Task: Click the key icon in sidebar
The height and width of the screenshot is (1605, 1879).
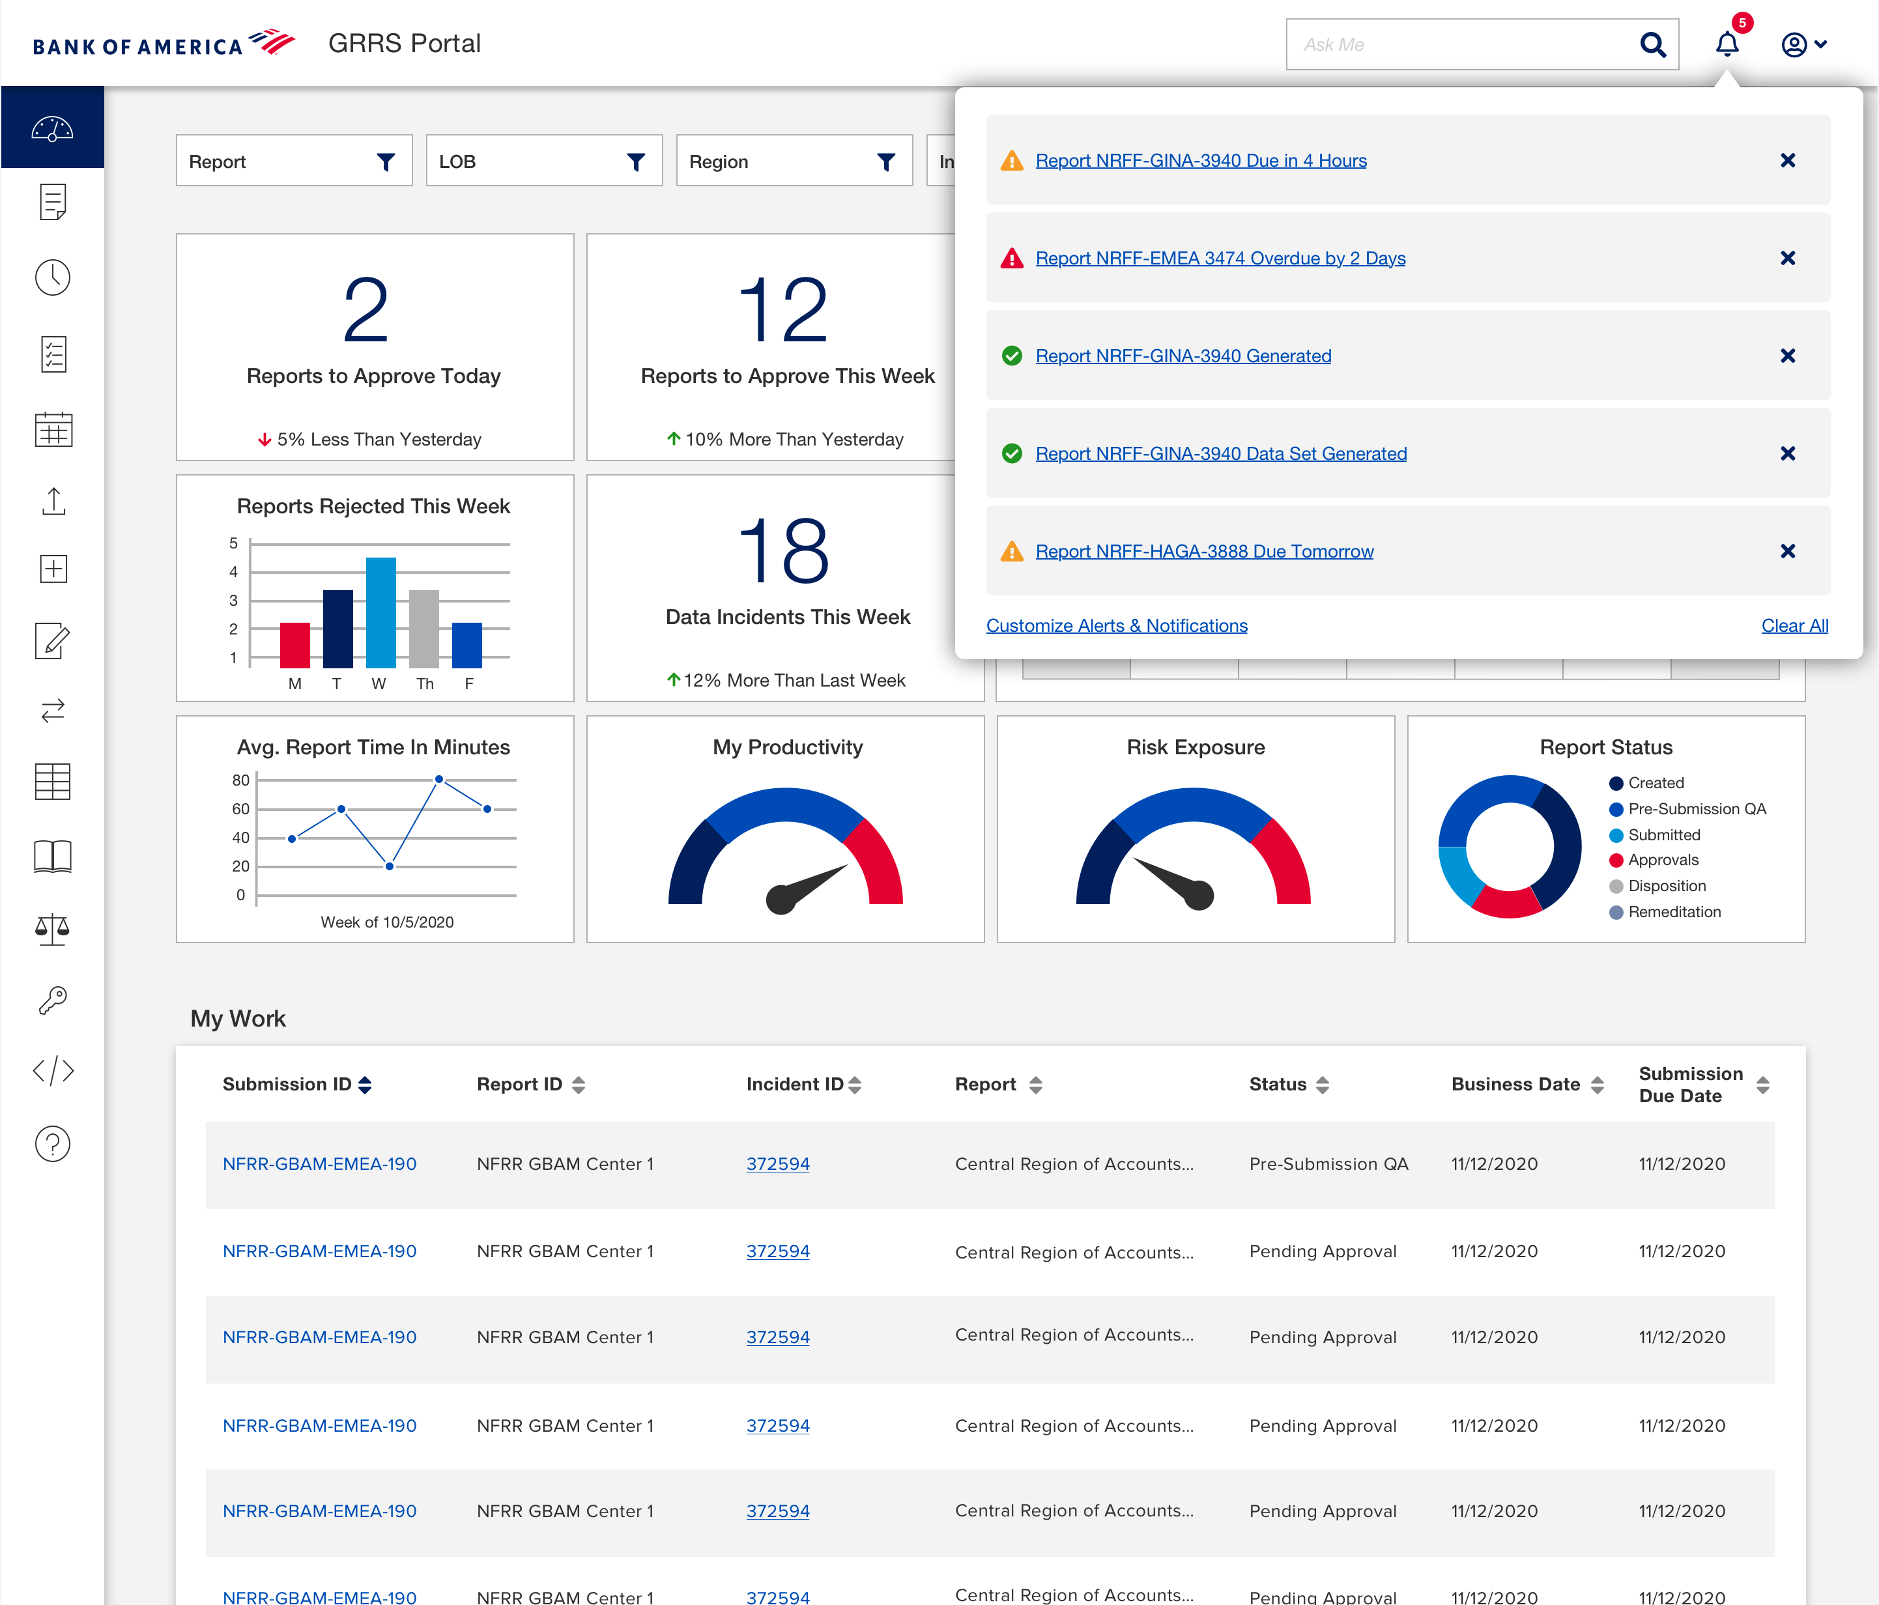Action: pos(53,1000)
